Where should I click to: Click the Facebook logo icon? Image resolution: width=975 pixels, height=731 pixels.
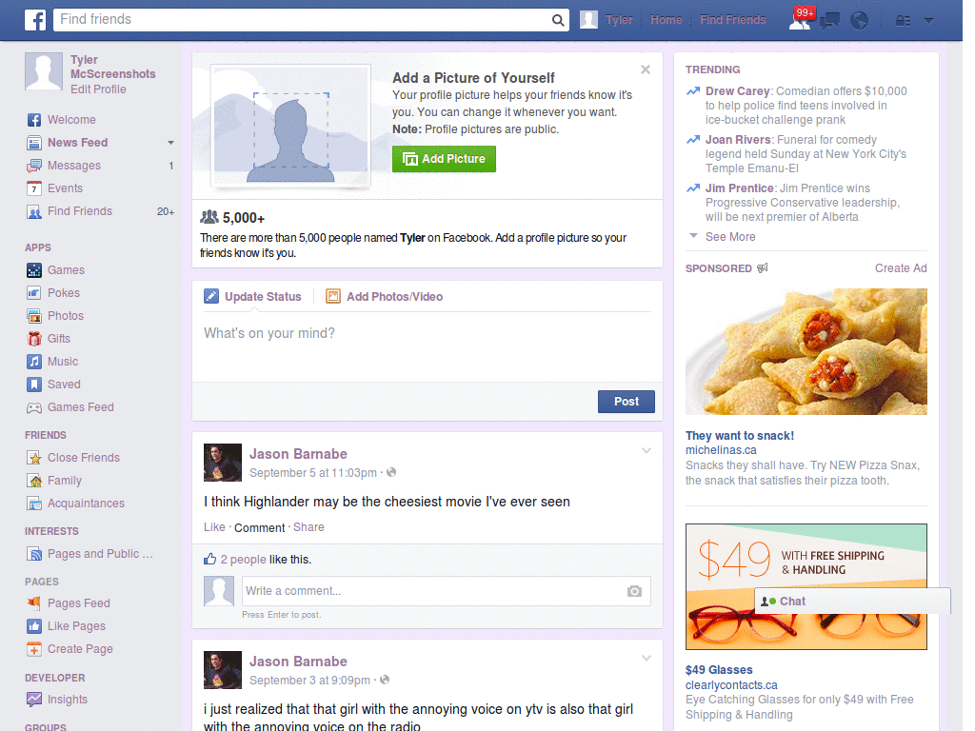coord(35,20)
